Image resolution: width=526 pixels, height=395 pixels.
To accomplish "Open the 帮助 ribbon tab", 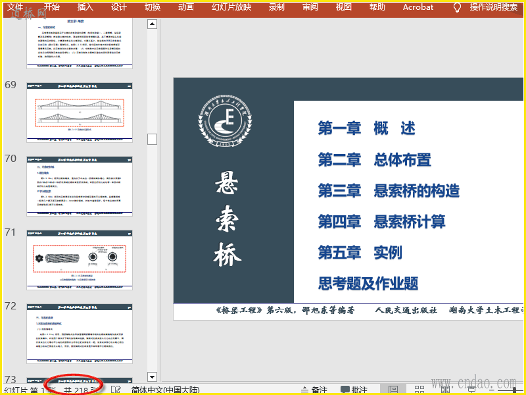I will (x=377, y=7).
